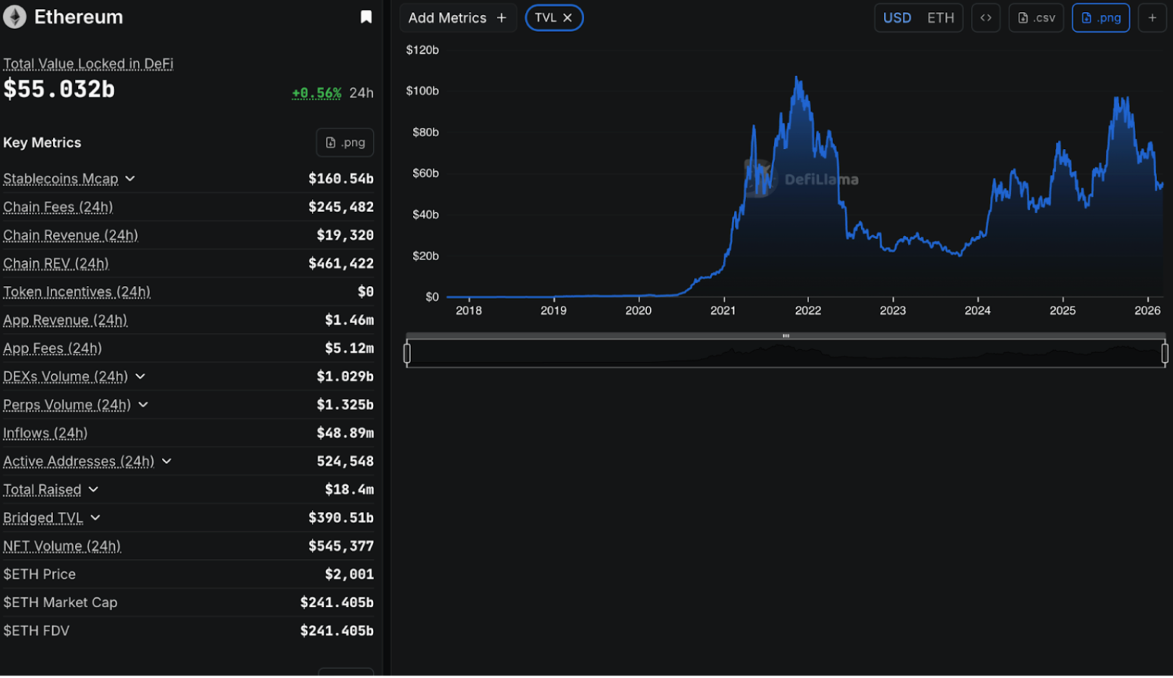Click the $ETH Price row label
The width and height of the screenshot is (1173, 678).
39,574
